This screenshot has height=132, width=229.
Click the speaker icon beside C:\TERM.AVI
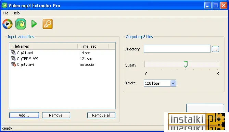click(x=13, y=59)
